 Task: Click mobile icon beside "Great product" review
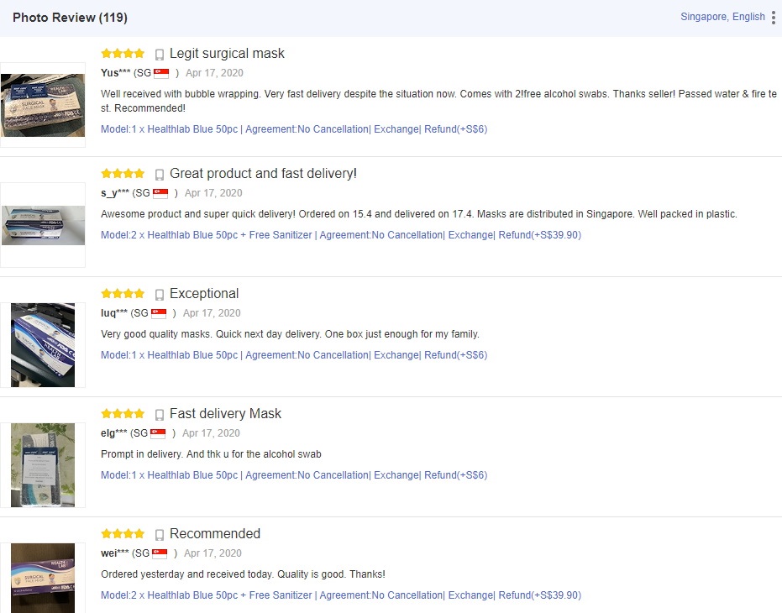[x=160, y=175]
